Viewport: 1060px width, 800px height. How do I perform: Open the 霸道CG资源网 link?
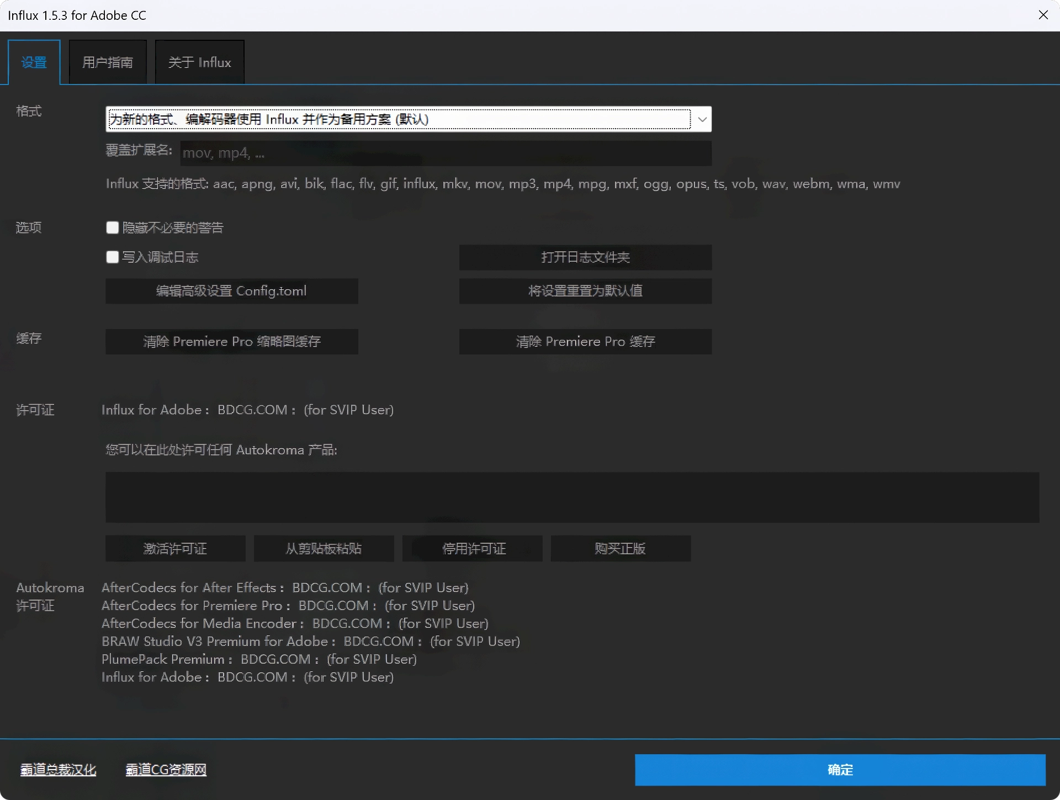pos(166,770)
